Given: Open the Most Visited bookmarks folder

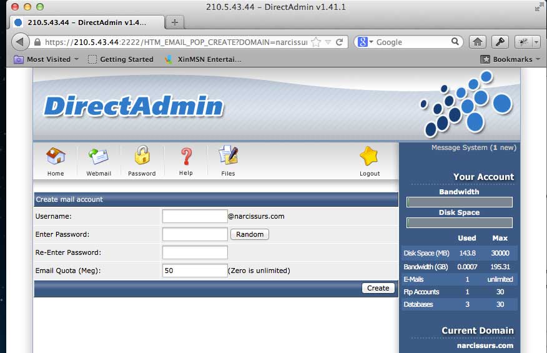Looking at the screenshot, I should (46, 59).
